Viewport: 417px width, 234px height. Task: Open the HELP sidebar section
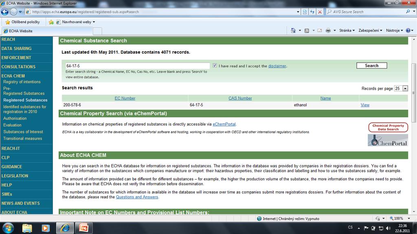tap(7, 185)
